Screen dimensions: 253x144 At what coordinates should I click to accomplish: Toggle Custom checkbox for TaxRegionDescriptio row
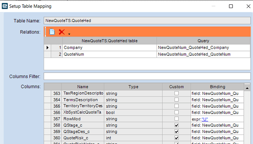click(x=176, y=93)
